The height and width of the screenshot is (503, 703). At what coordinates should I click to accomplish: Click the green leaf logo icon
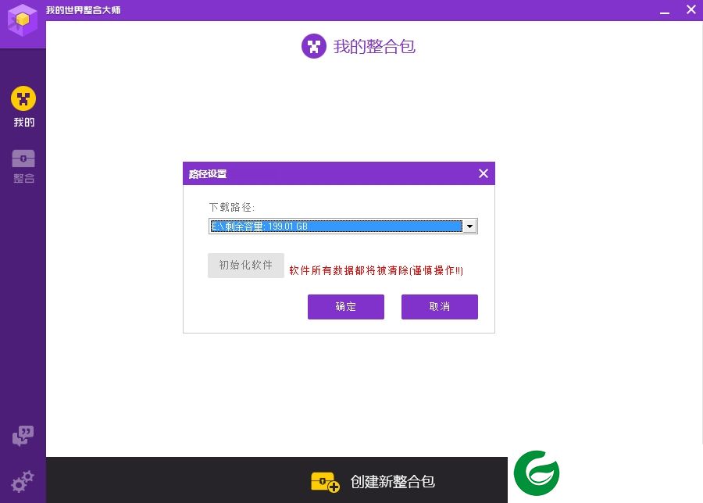pos(537,473)
